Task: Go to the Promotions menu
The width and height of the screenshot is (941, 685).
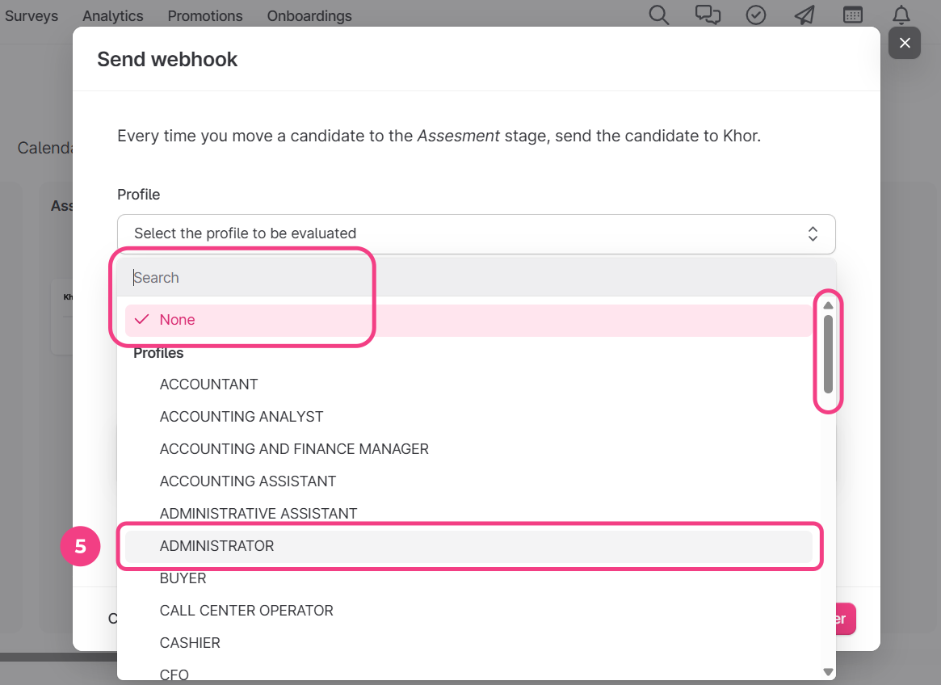Action: pyautogui.click(x=205, y=16)
